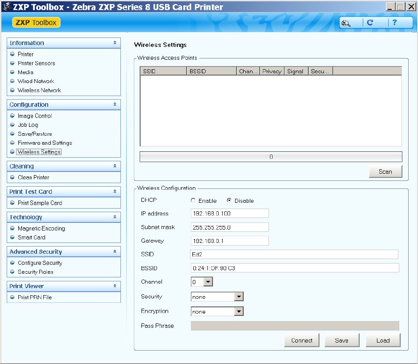Open Security Roles

(x=35, y=272)
